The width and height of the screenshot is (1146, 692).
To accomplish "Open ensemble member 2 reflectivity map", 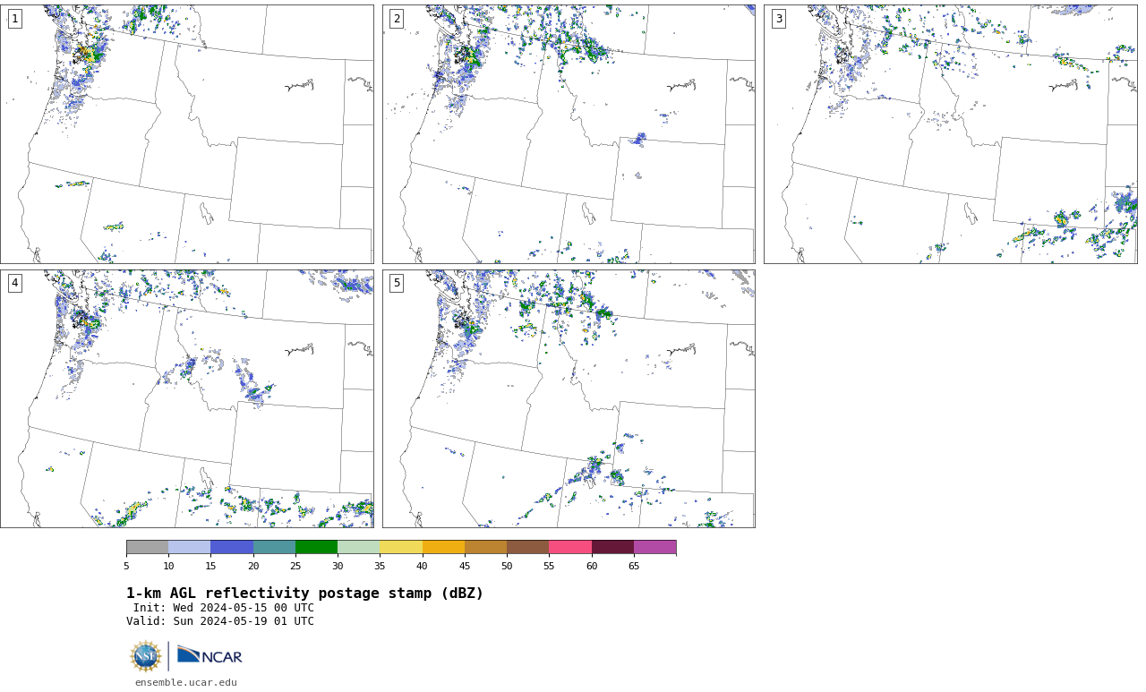I will 569,134.
